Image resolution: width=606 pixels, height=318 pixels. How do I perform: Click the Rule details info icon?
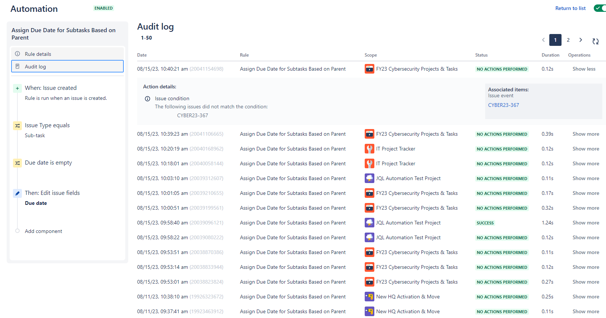pyautogui.click(x=17, y=54)
